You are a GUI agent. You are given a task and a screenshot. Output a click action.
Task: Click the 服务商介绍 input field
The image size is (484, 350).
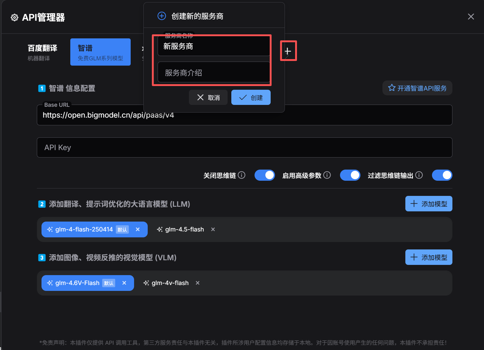tap(214, 72)
